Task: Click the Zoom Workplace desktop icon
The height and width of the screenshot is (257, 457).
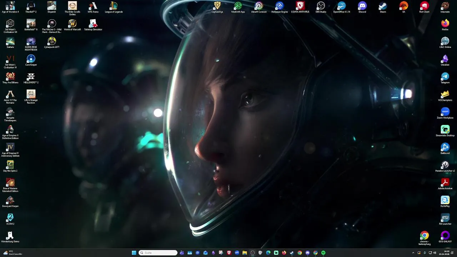Action: 445,113
